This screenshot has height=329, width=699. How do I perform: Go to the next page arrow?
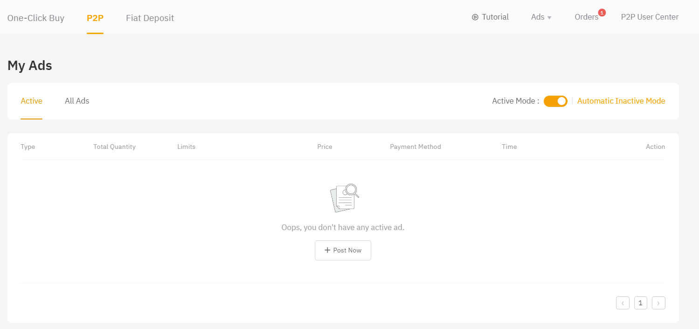[x=658, y=303]
